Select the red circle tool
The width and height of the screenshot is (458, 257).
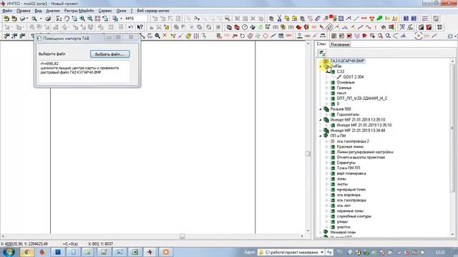click(x=265, y=36)
